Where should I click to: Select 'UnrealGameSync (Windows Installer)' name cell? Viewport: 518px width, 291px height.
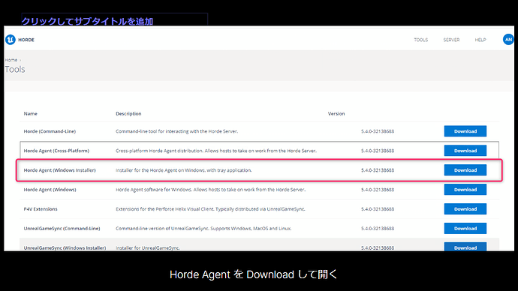tap(65, 247)
